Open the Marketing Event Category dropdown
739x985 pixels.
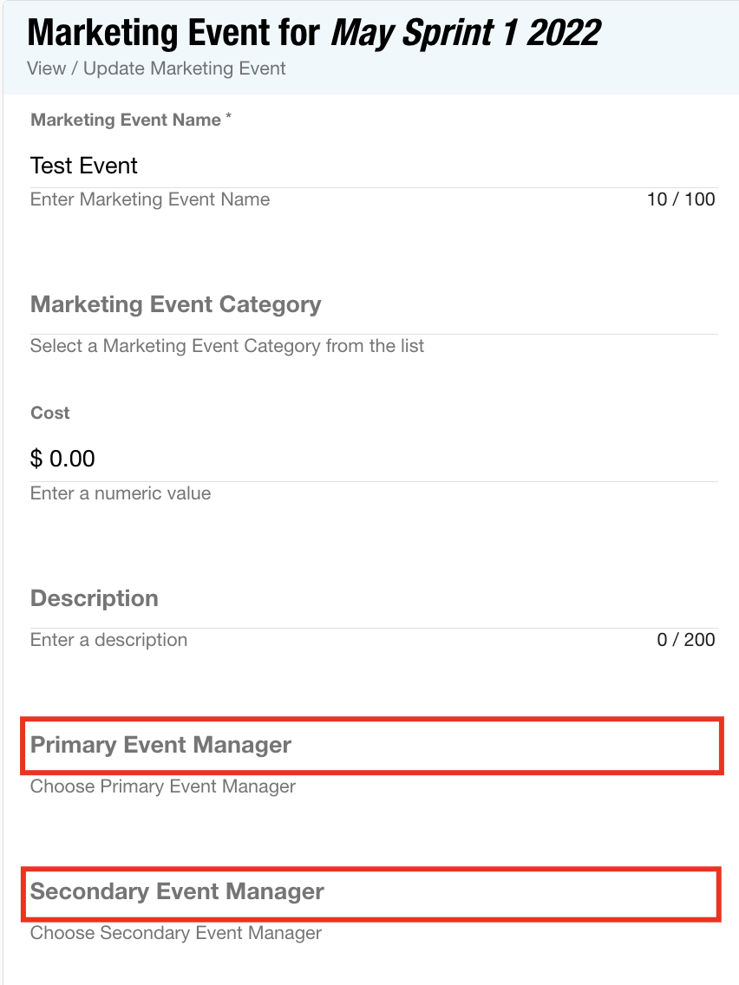(373, 305)
